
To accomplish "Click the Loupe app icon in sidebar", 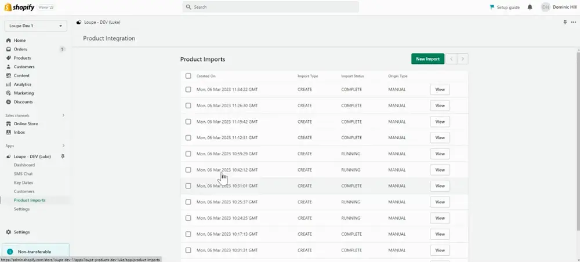I will [x=9, y=157].
